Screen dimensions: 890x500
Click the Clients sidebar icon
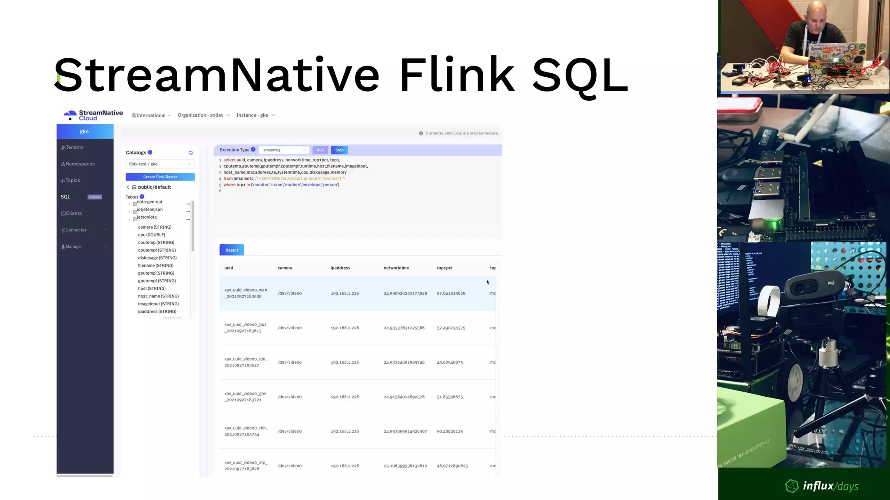(x=63, y=214)
